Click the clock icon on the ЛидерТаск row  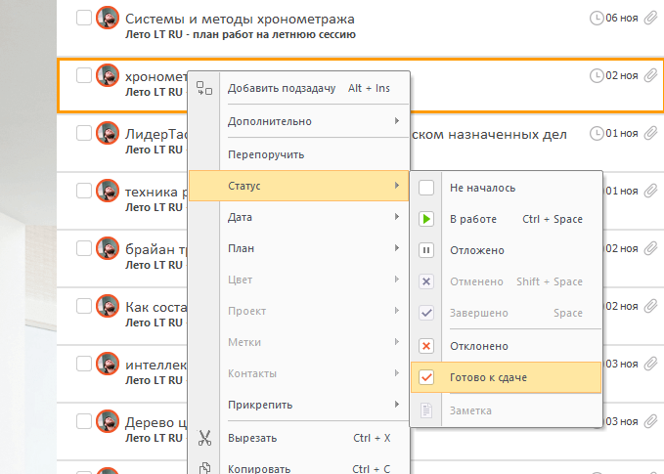click(x=597, y=133)
